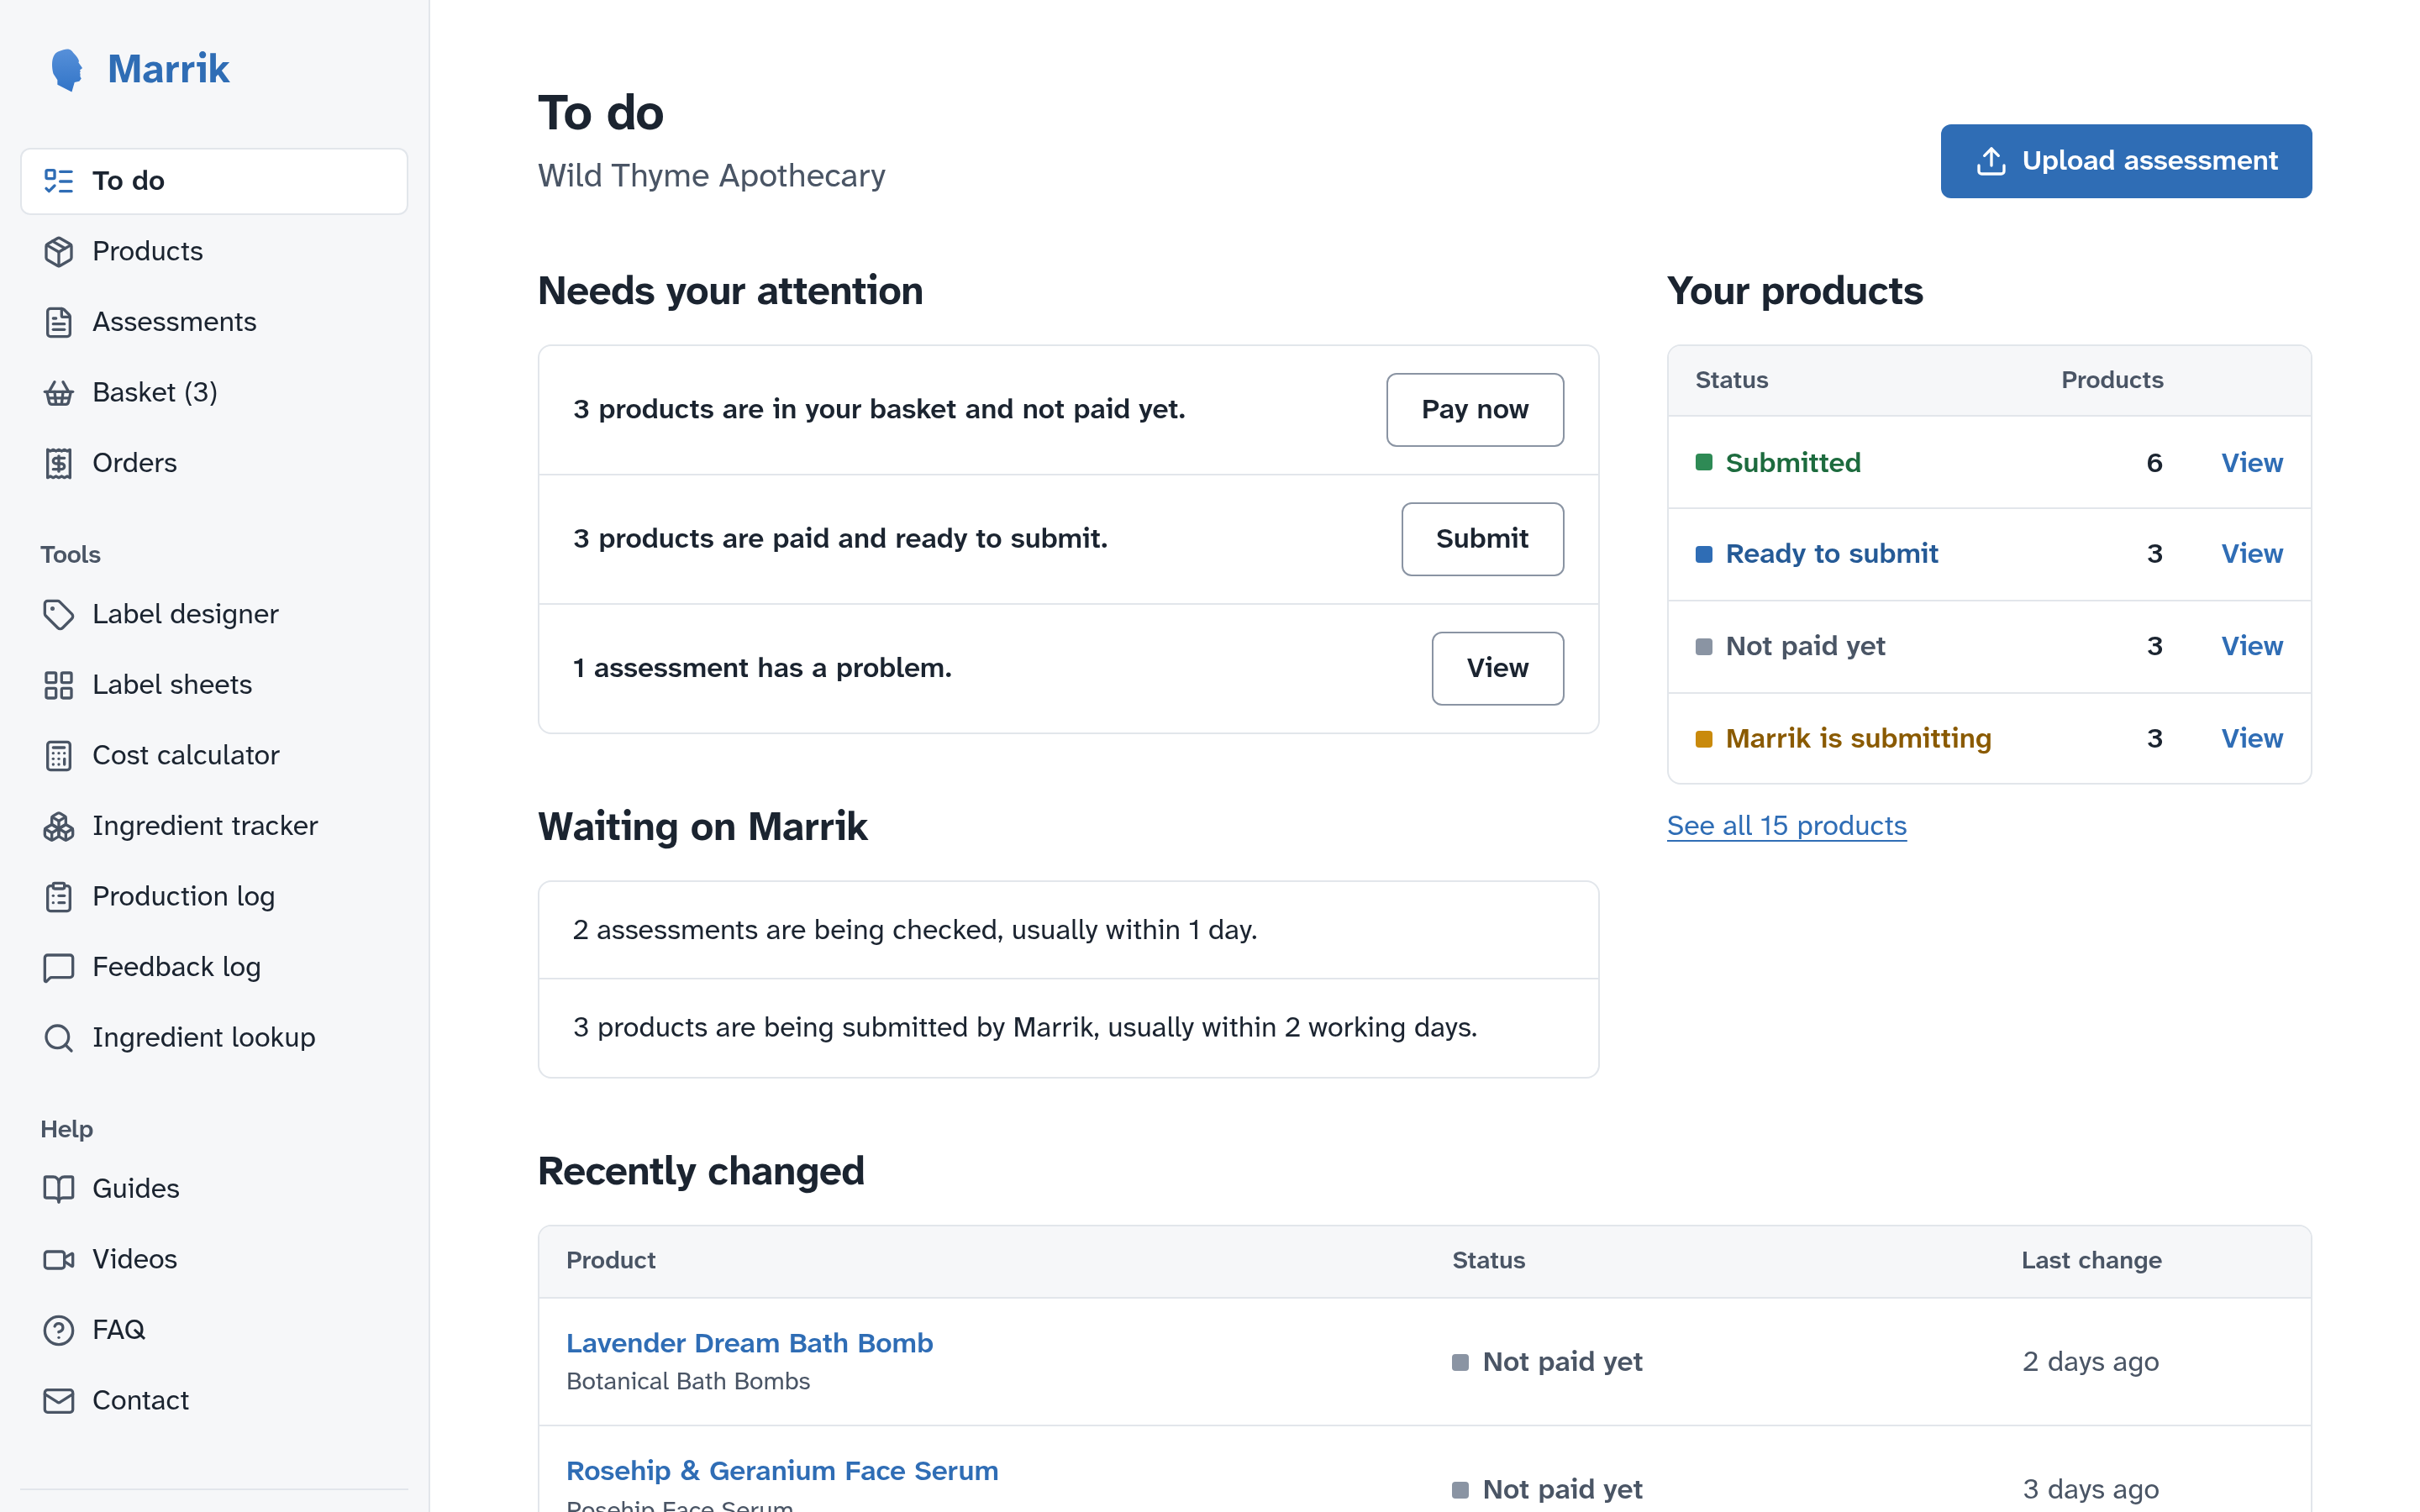The width and height of the screenshot is (2420, 1512).
Task: Open Lavender Dream Bath Bomb product
Action: [x=749, y=1343]
